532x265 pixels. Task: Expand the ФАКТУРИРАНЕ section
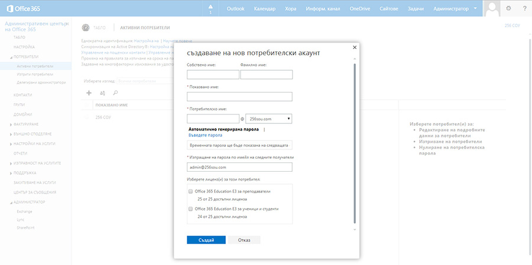pos(11,125)
